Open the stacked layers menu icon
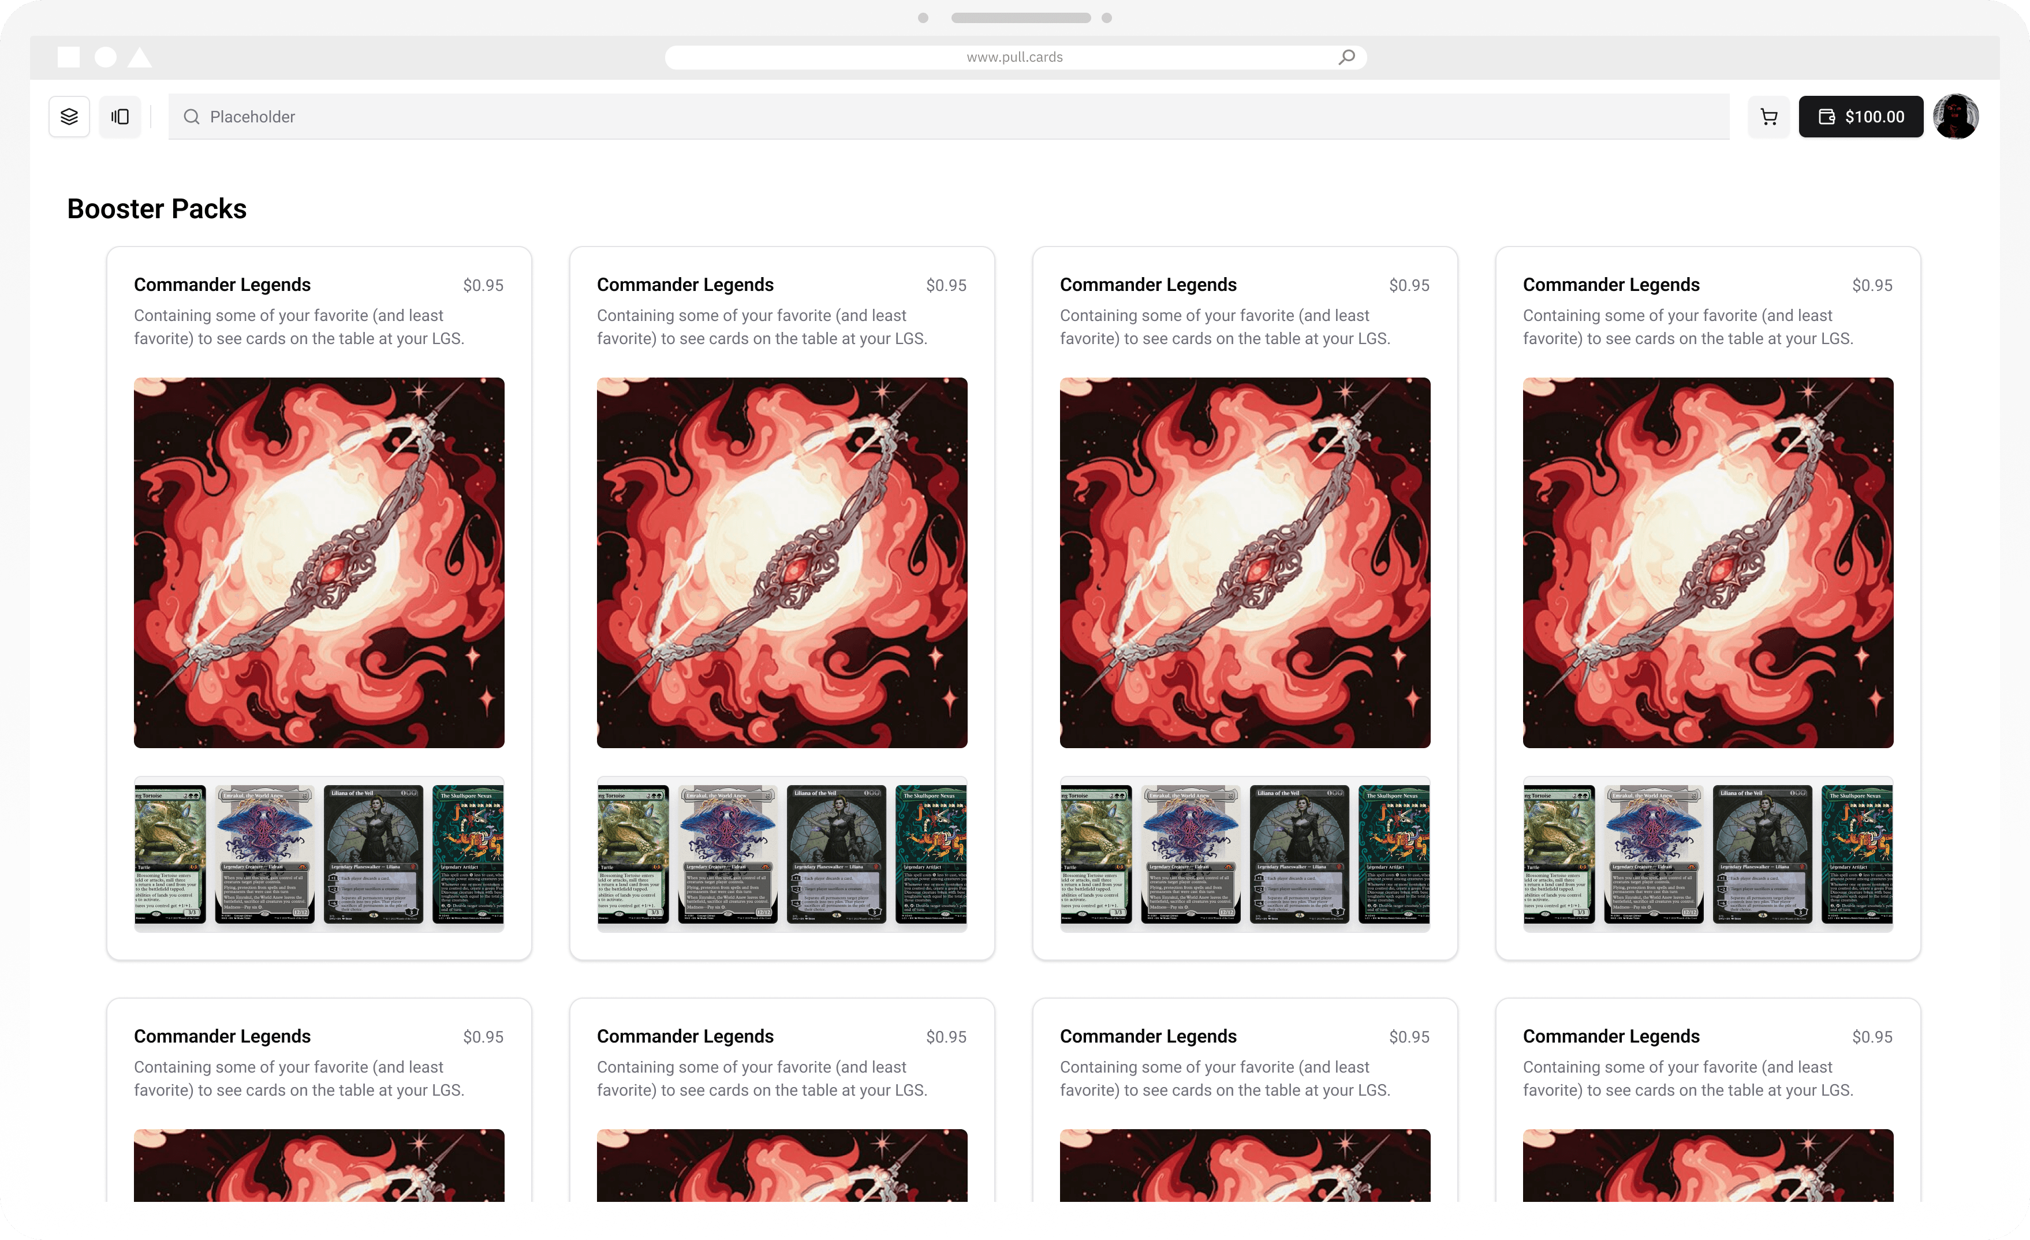This screenshot has height=1240, width=2030. tap(69, 117)
